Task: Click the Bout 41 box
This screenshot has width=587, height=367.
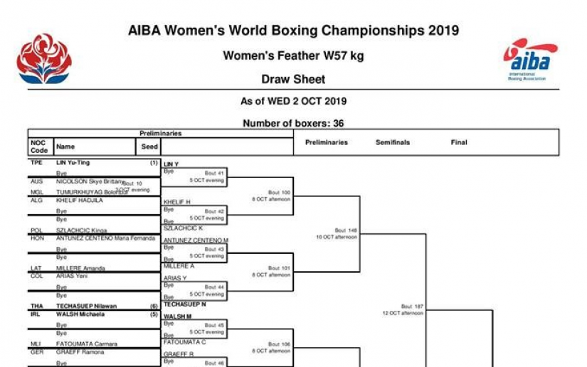Action: coord(194,176)
